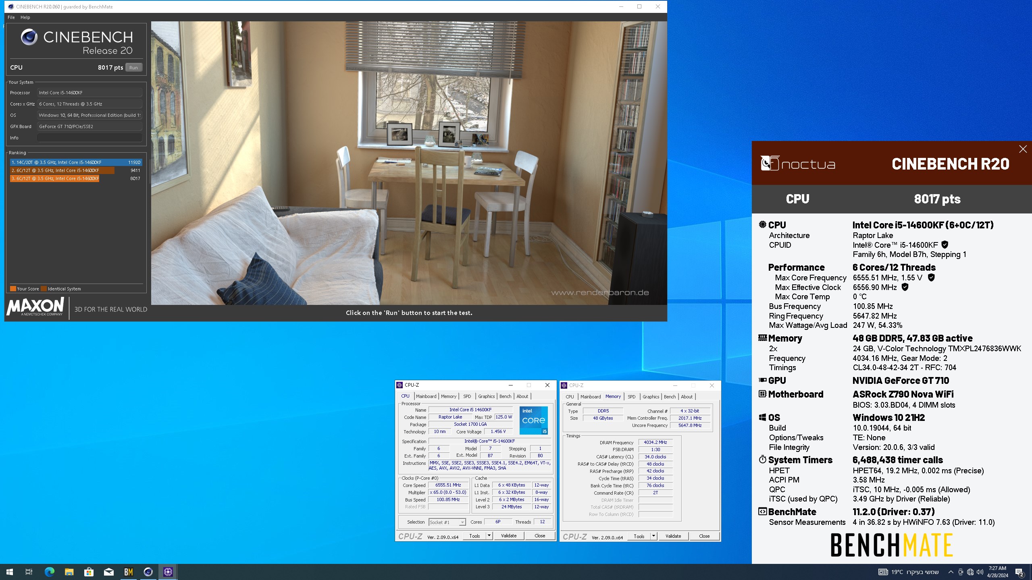
Task: Click the Cinebench logo sphere icon
Action: click(x=29, y=37)
